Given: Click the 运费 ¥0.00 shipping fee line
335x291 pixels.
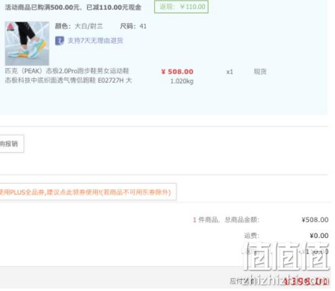Looking at the screenshot, I should point(286,236).
